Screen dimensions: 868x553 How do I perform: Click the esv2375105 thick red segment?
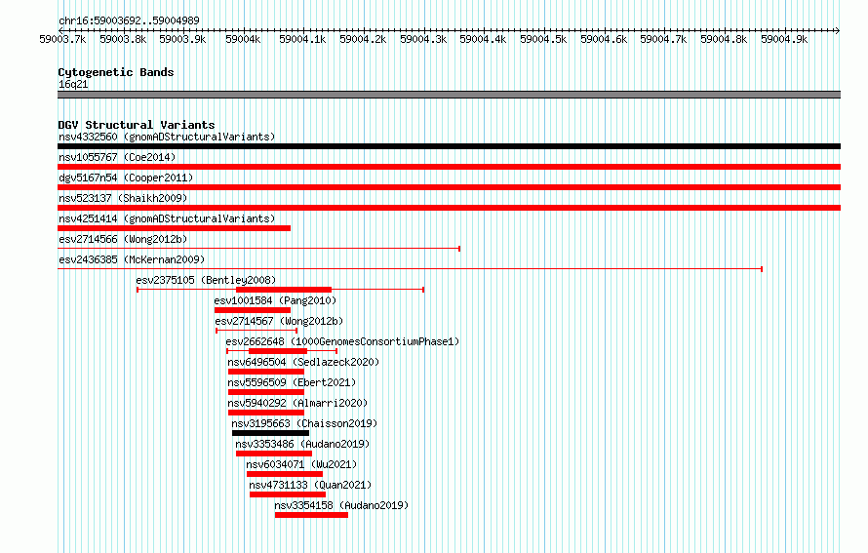coord(284,290)
